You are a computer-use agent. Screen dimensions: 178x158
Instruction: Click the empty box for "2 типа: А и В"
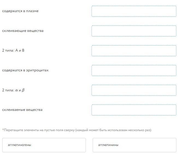click(134, 51)
